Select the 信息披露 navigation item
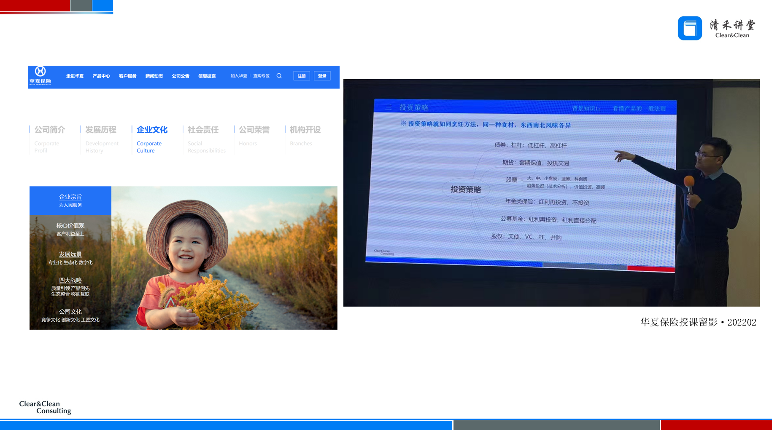The image size is (772, 430). (207, 76)
